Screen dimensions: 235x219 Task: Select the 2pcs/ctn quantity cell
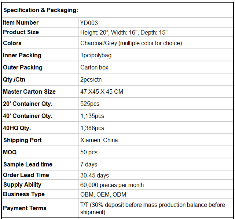click(x=92, y=80)
